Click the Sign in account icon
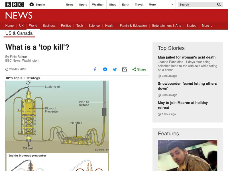The image size is (228, 171). coord(32,5)
